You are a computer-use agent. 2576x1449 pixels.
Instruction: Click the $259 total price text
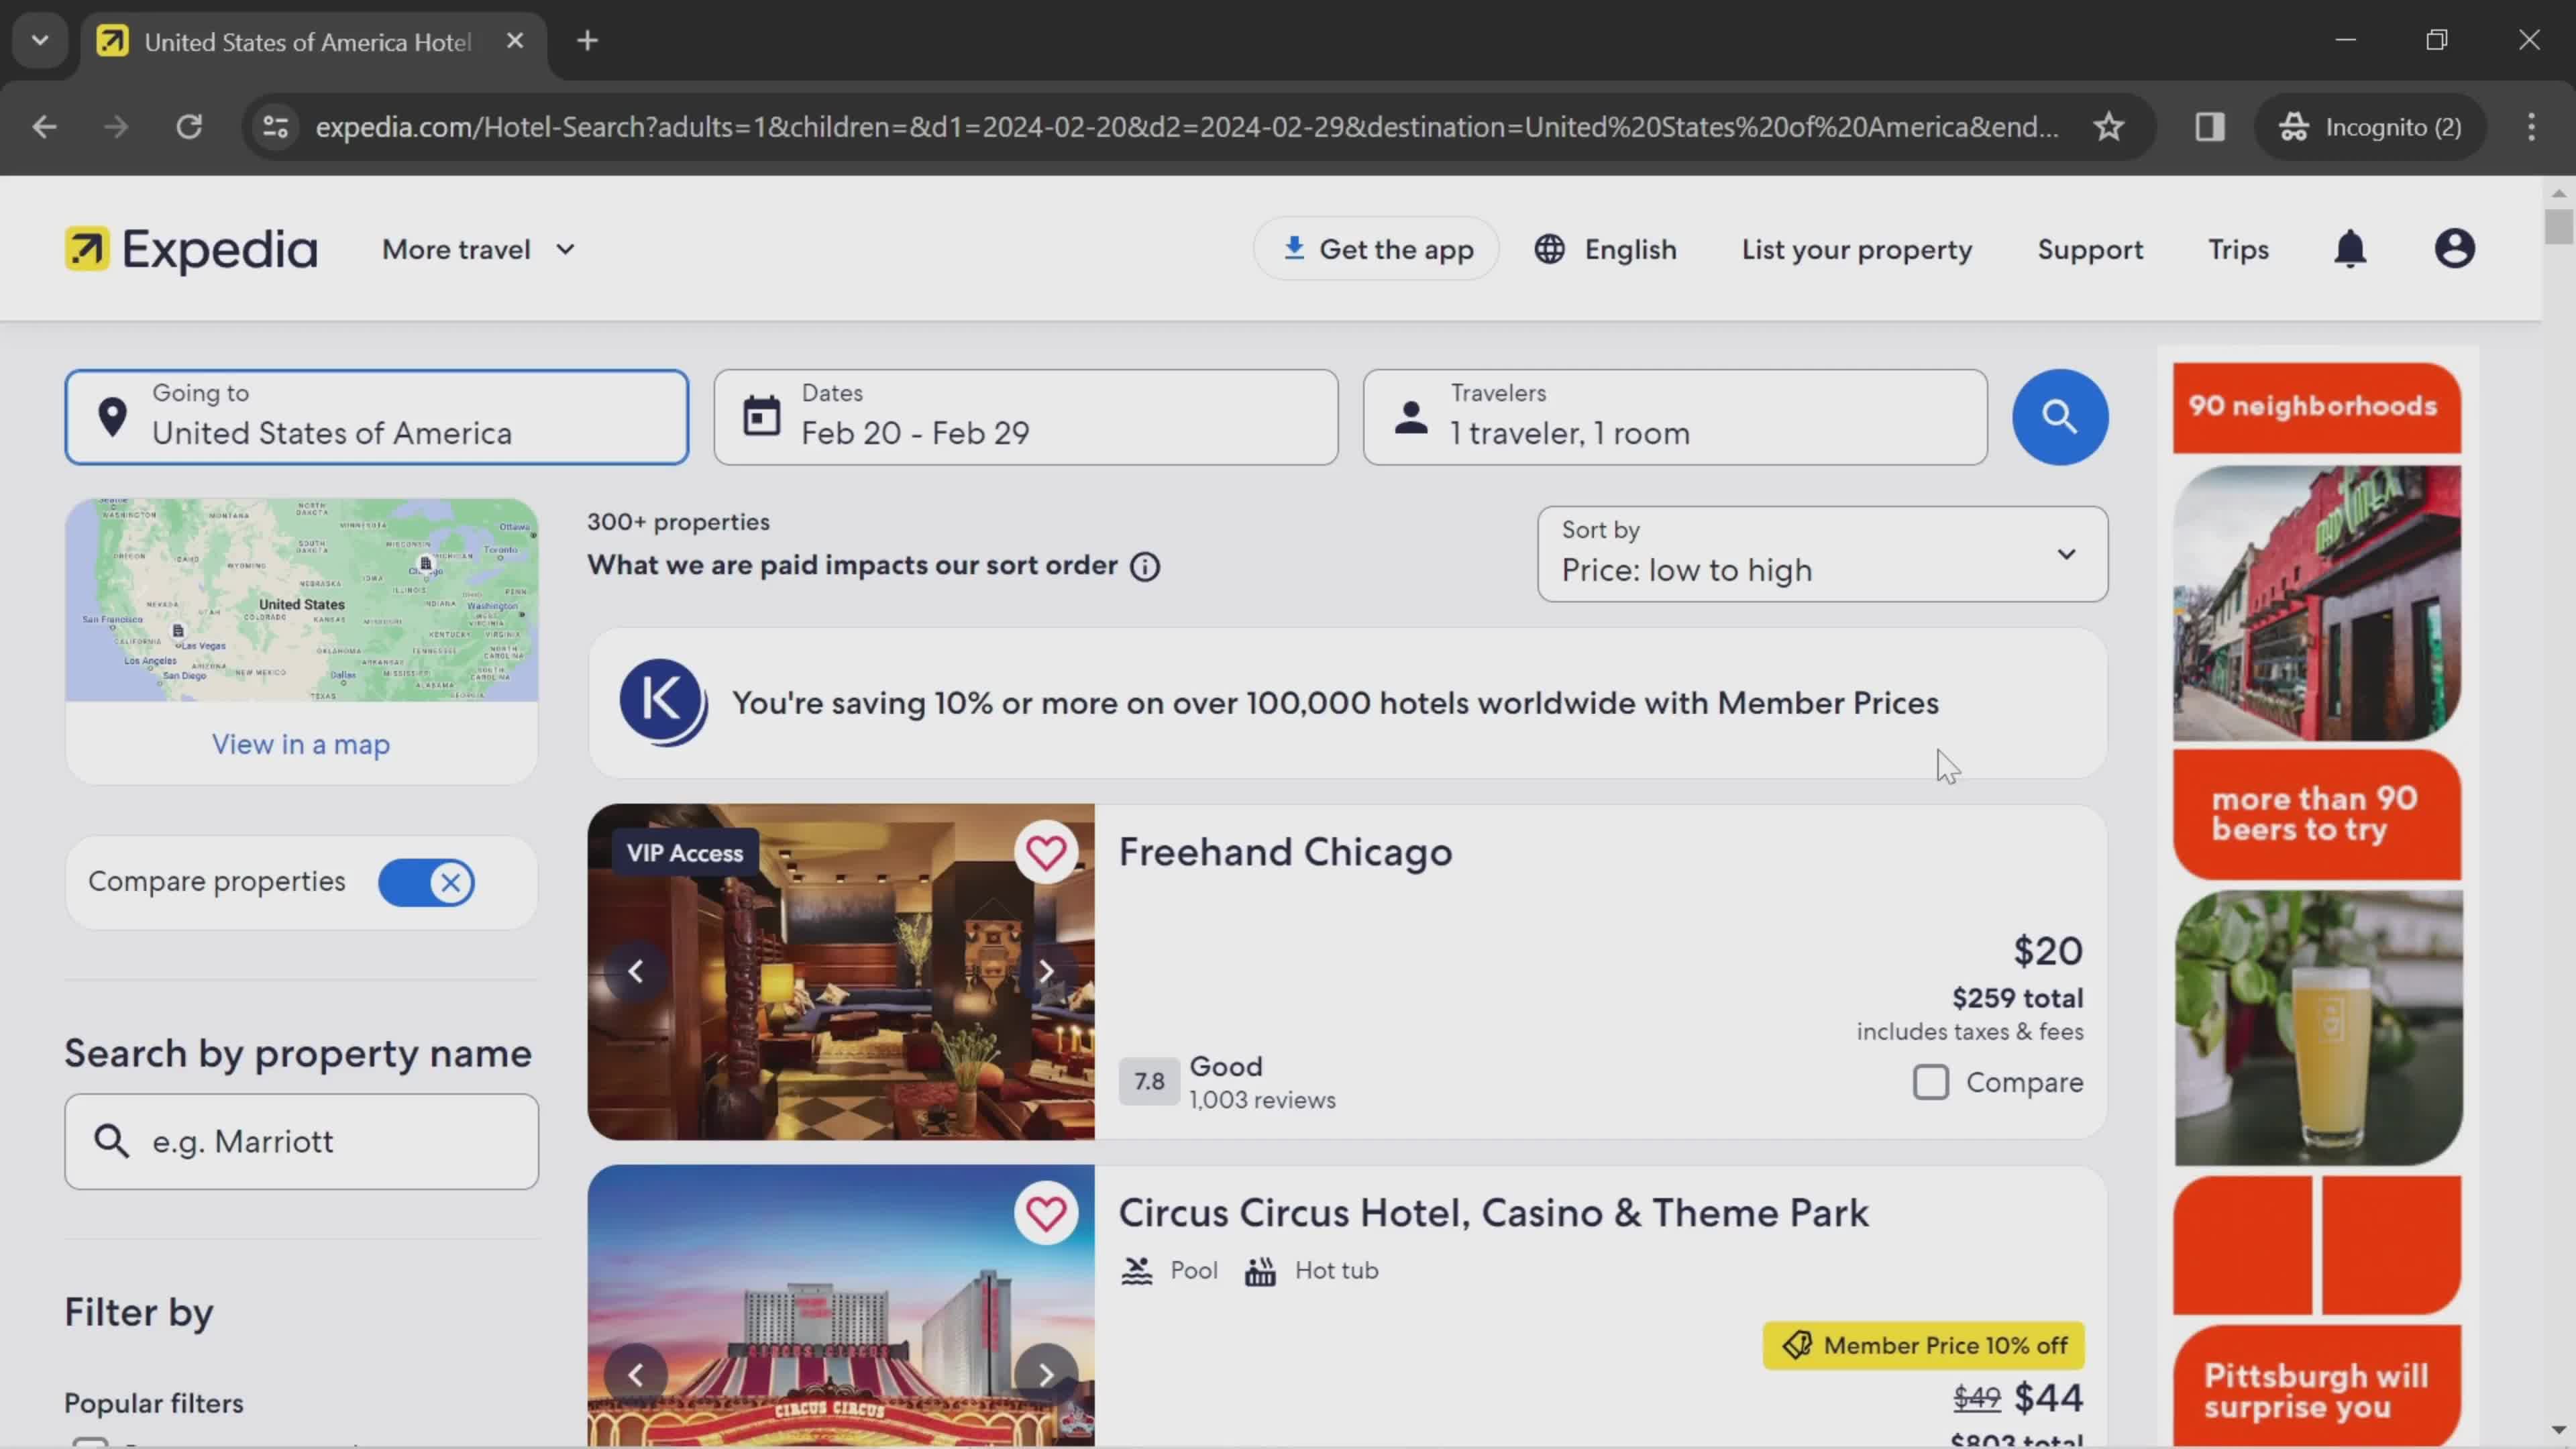coord(2017,998)
